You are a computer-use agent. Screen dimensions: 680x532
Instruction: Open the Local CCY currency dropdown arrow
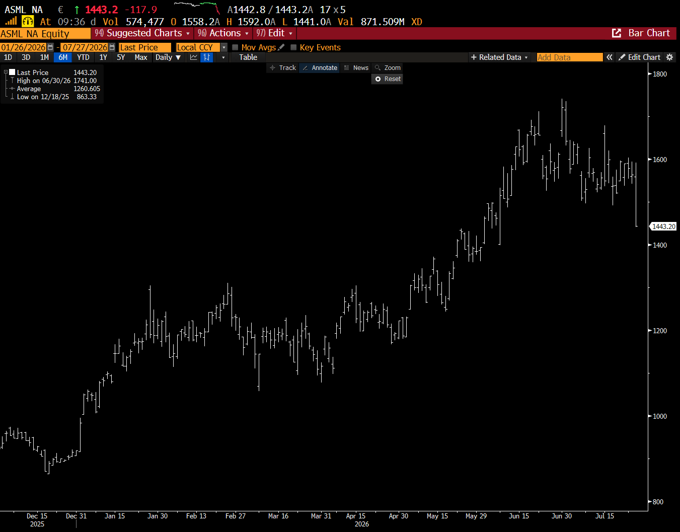coord(223,47)
